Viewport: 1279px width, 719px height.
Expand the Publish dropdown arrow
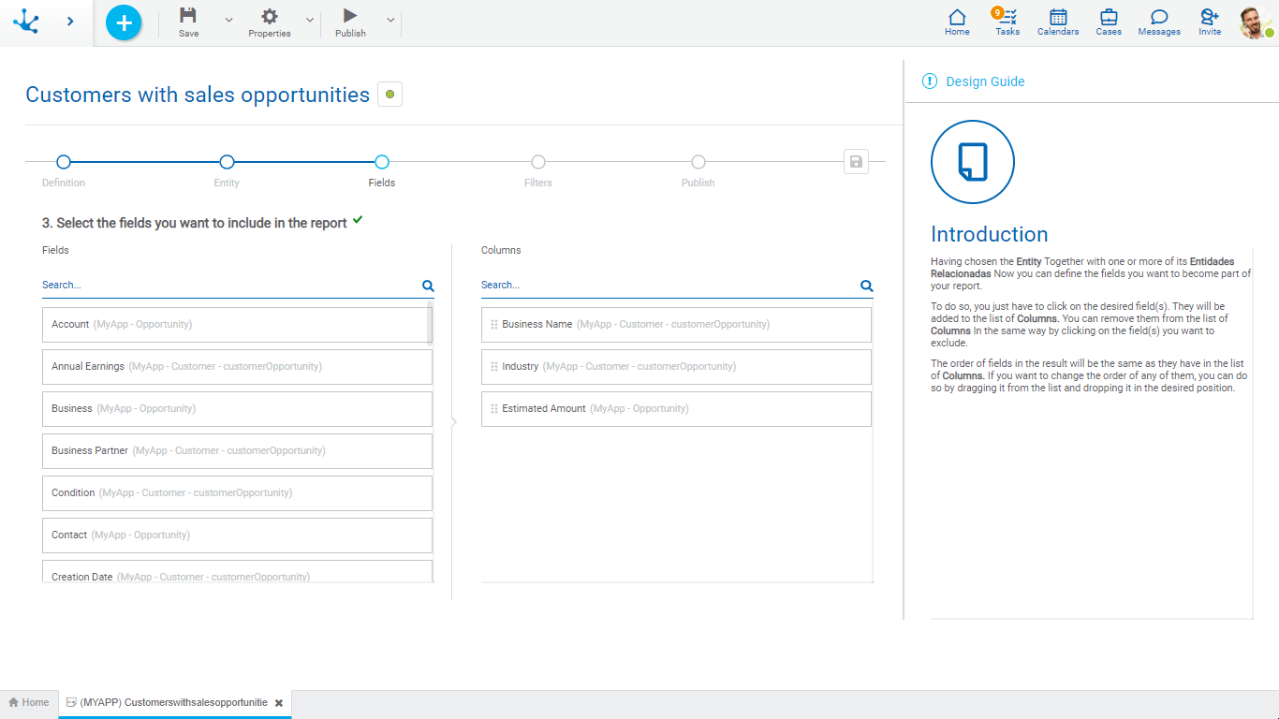coord(390,20)
